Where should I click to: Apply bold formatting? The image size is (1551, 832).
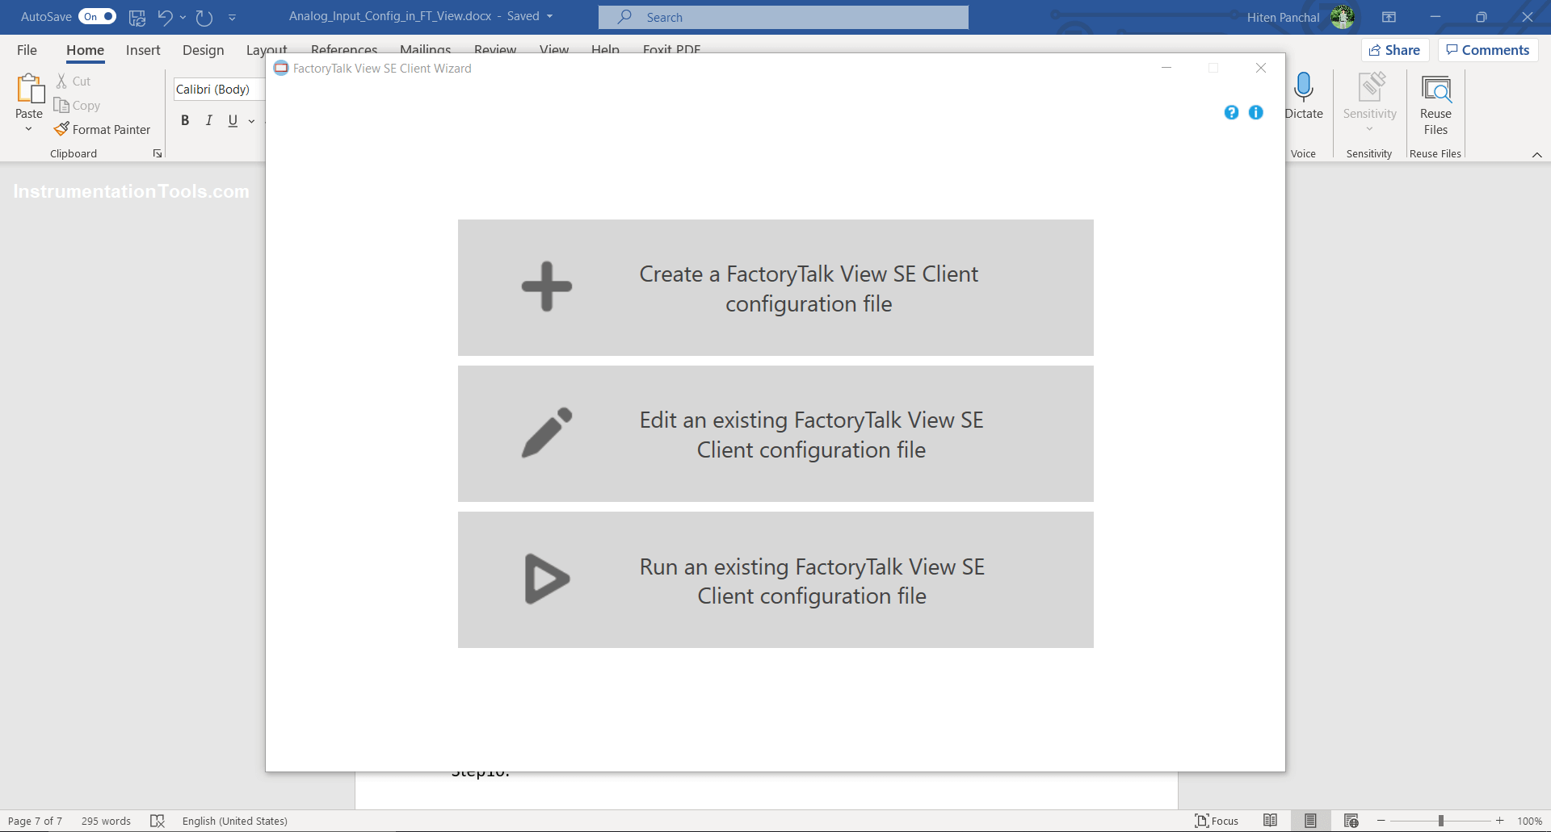tap(185, 120)
